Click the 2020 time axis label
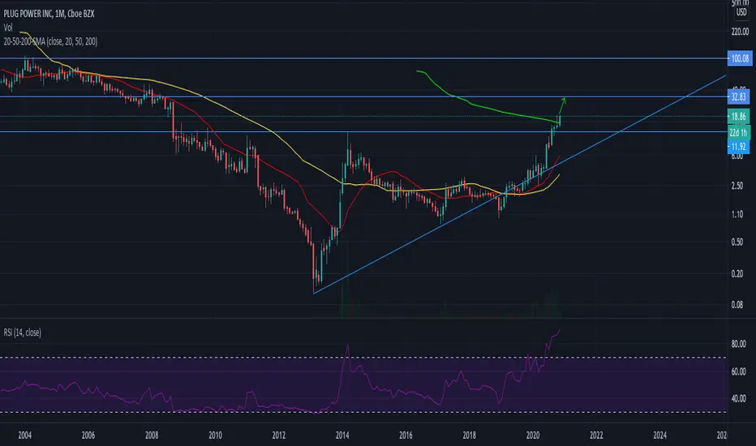Image resolution: width=756 pixels, height=446 pixels. (533, 435)
